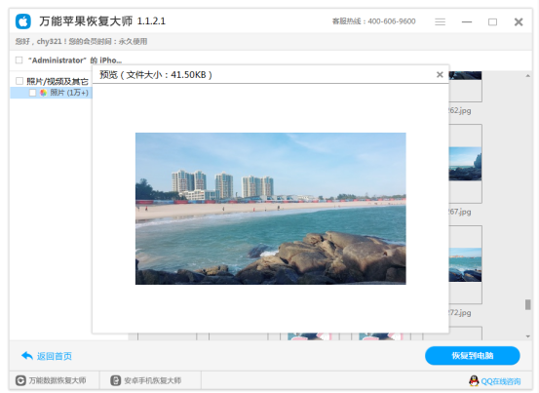Close the preview dialog
539x393 pixels.
[440, 75]
